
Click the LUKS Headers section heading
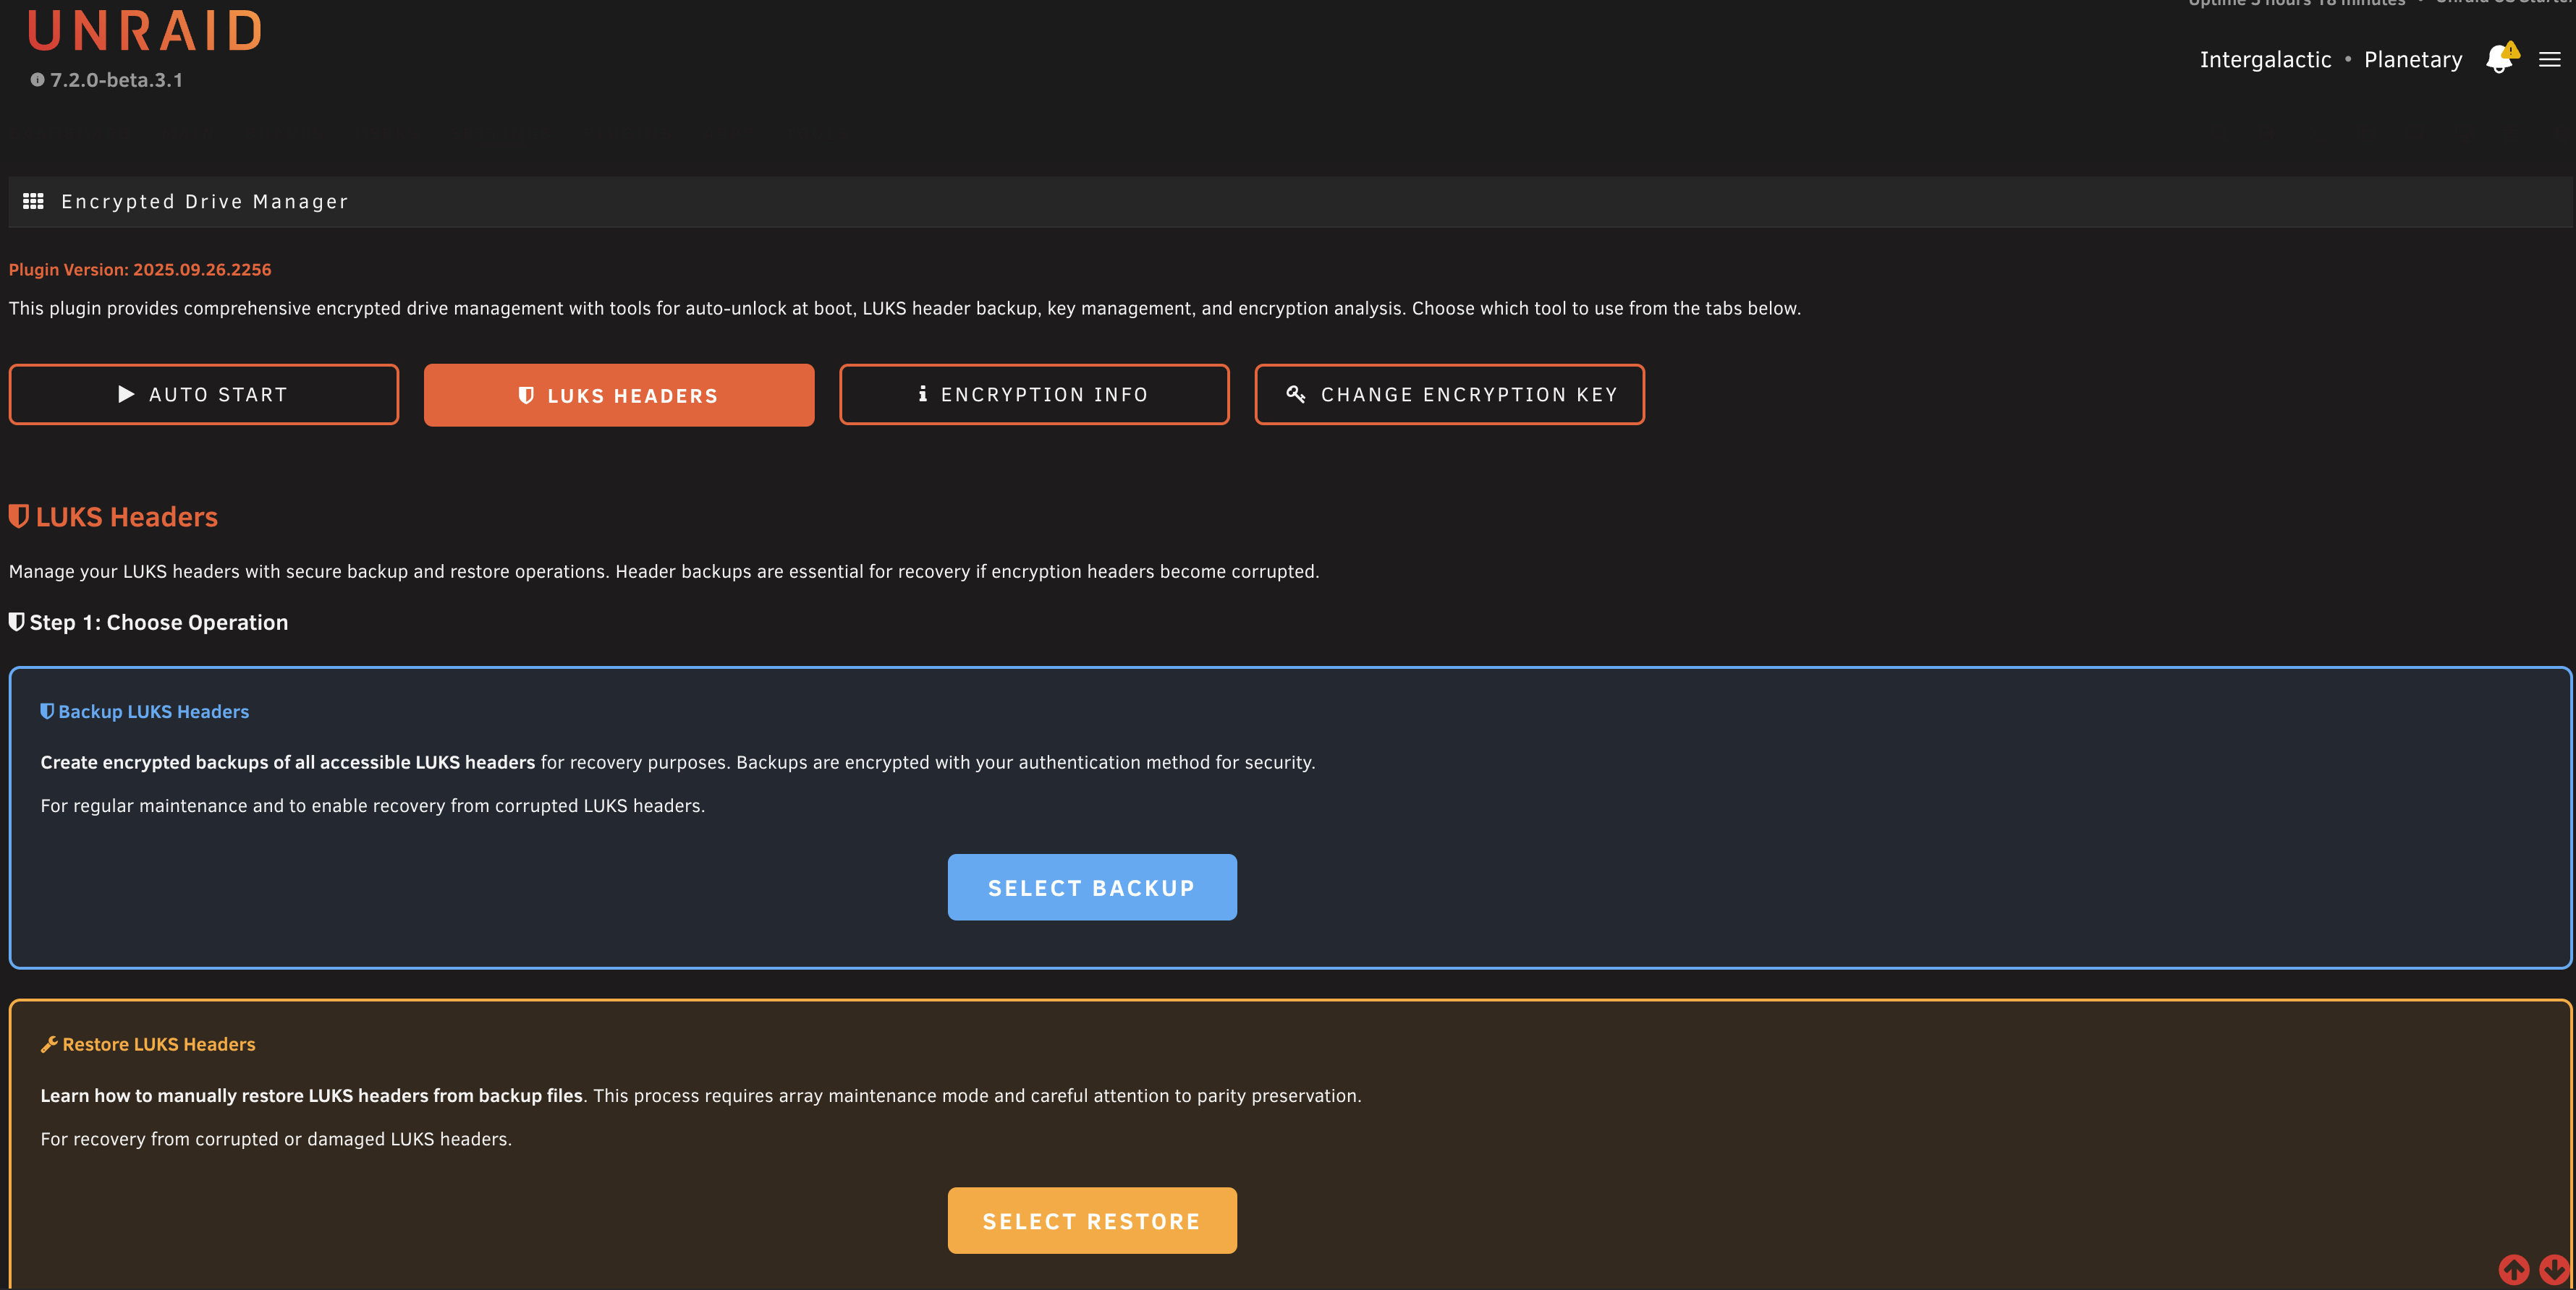[127, 516]
